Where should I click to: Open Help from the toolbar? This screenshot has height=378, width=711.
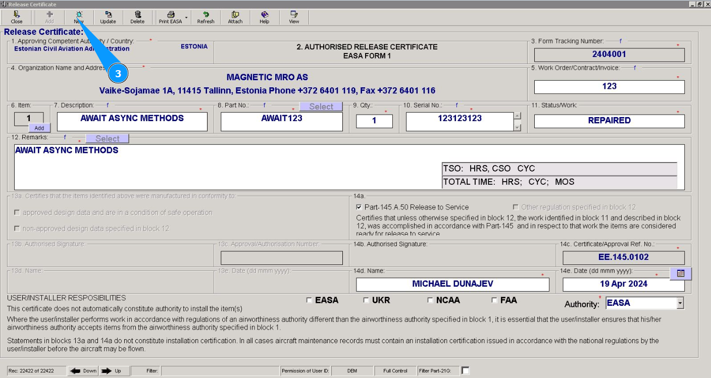click(264, 17)
